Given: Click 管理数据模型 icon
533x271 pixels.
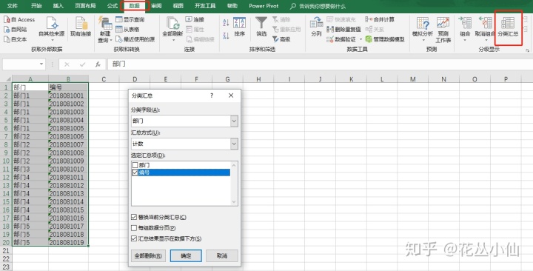Looking at the screenshot, I should (369, 39).
